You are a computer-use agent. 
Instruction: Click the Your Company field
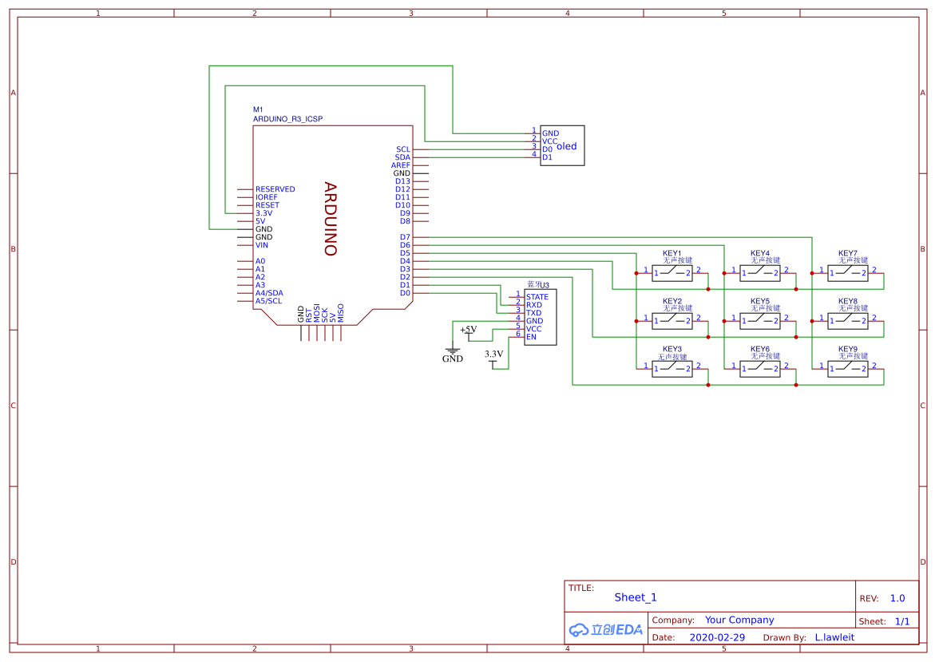(x=739, y=620)
